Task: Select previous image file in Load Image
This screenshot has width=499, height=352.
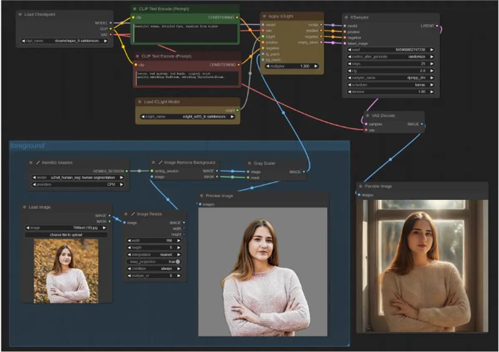Action: 27,227
